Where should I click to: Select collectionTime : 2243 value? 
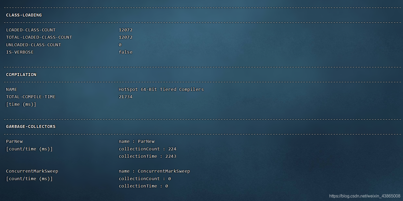[x=147, y=156]
